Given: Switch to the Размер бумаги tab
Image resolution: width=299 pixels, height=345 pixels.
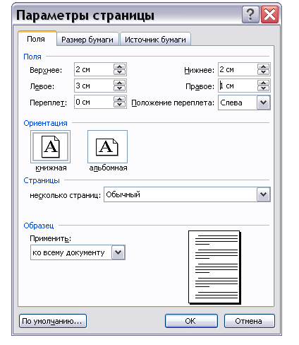Looking at the screenshot, I should tap(87, 40).
